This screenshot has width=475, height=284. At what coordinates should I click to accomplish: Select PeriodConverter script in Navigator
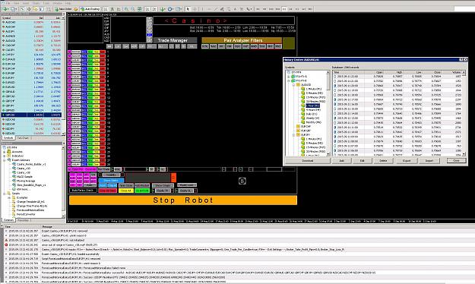click(x=26, y=214)
